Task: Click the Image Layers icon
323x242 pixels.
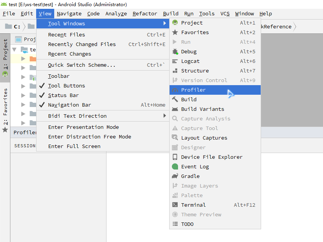Action: (x=175, y=186)
